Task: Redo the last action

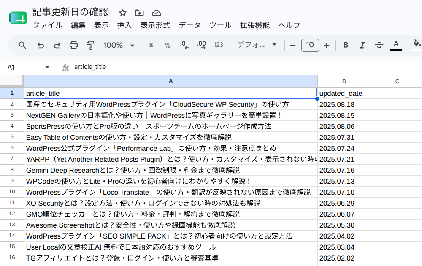Action: click(x=57, y=45)
